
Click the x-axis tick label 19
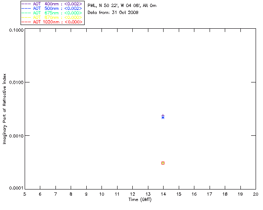[x=240, y=194]
